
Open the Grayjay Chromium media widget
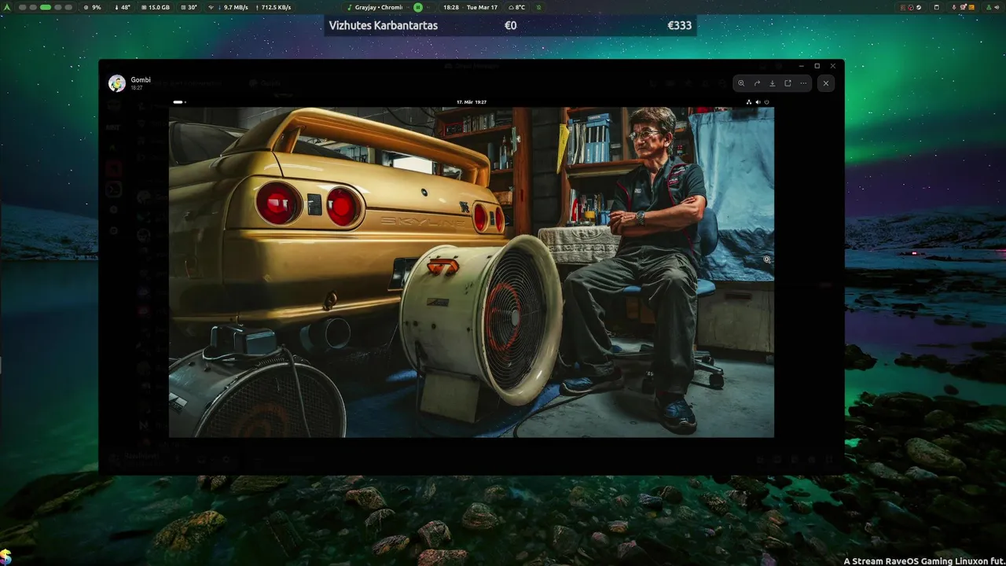(375, 7)
